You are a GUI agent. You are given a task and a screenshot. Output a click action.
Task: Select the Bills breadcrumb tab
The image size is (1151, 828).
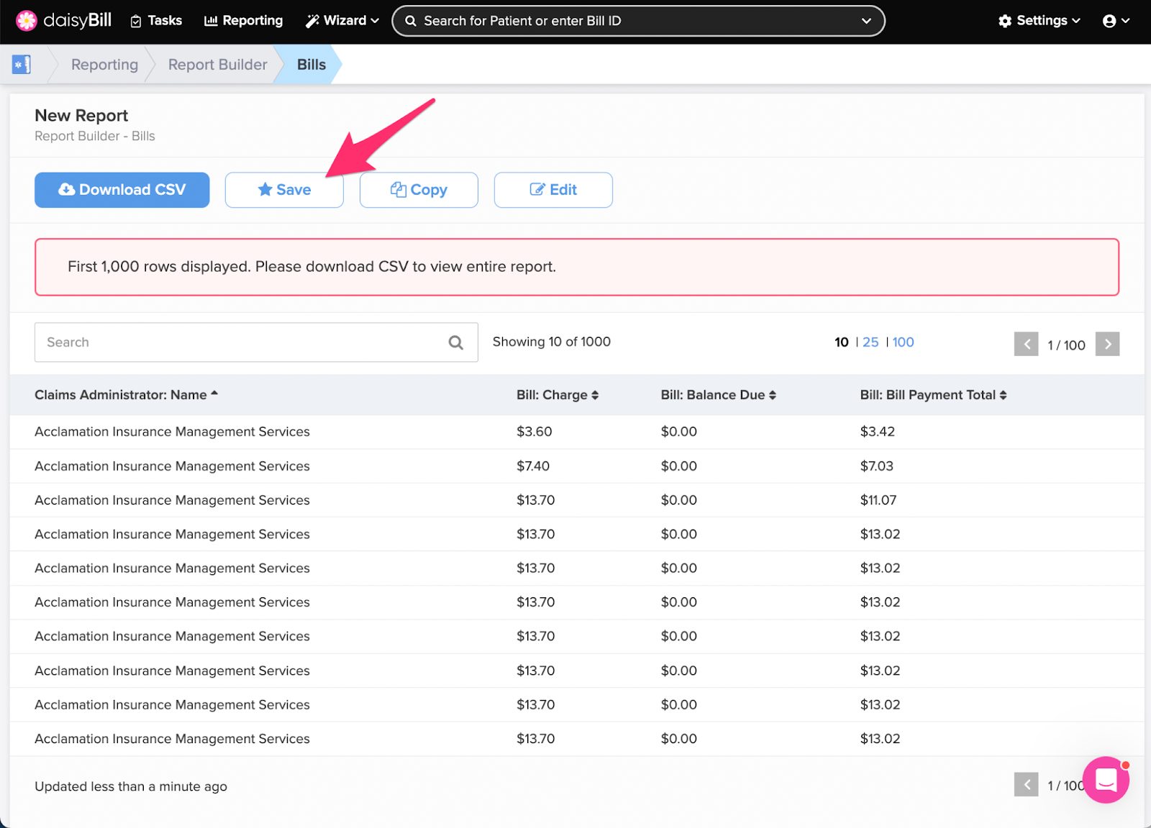(311, 65)
